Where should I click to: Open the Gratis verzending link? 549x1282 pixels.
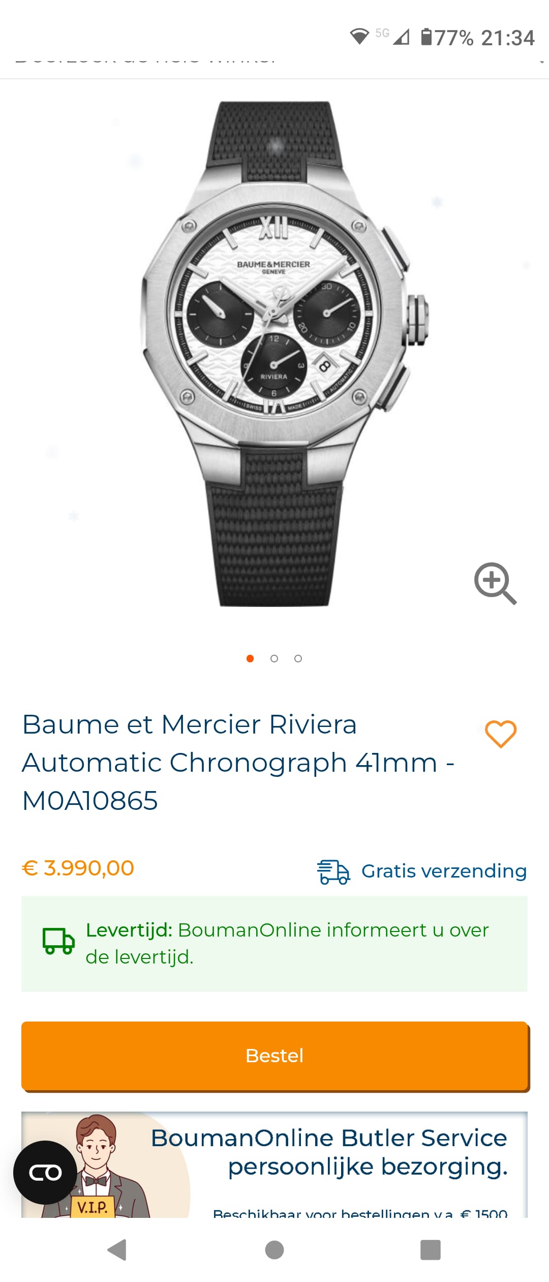pyautogui.click(x=444, y=871)
